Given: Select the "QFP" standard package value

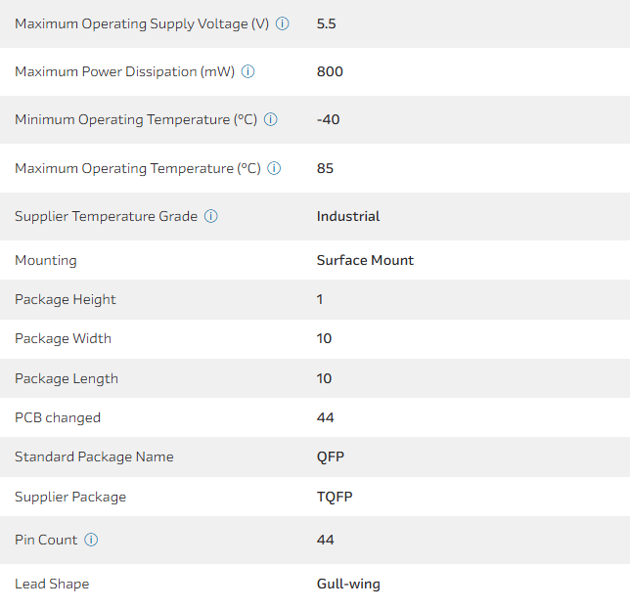Looking at the screenshot, I should [x=331, y=456].
